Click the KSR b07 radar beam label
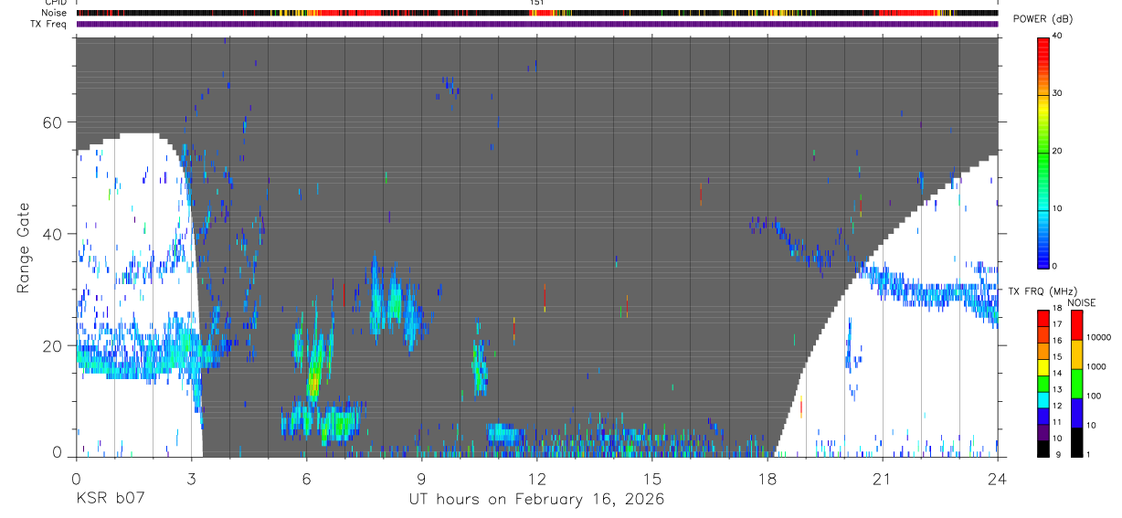This screenshot has width=1122, height=518. coord(111,499)
